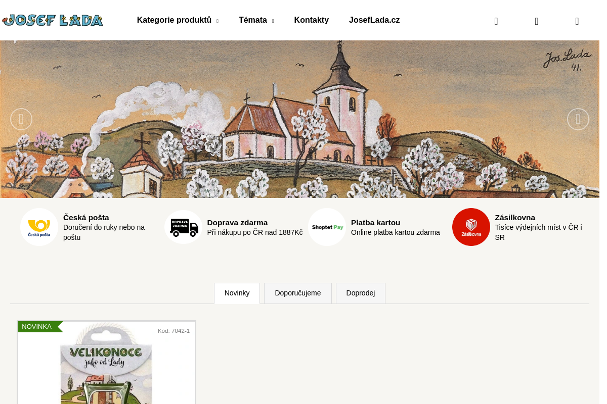
Task: Expand the Témata dropdown
Action: 256,20
